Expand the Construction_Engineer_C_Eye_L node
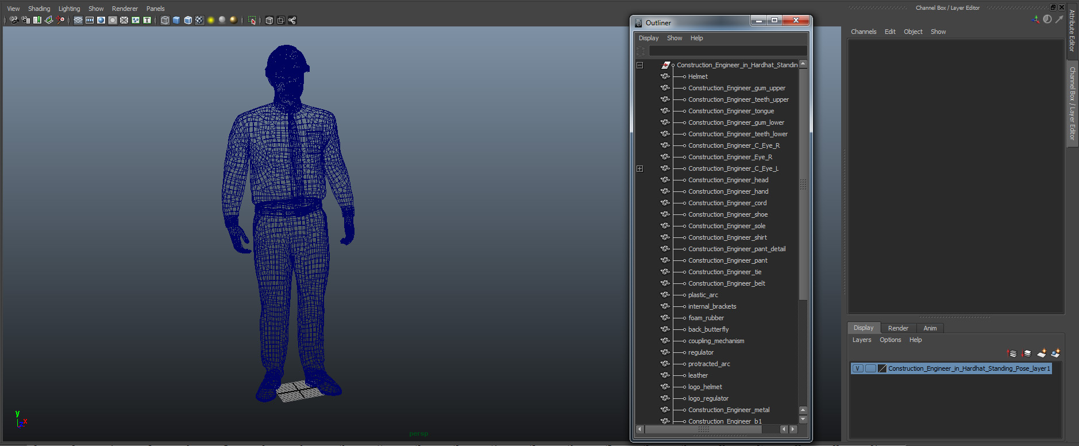Screen dimensions: 1079x446 point(639,168)
